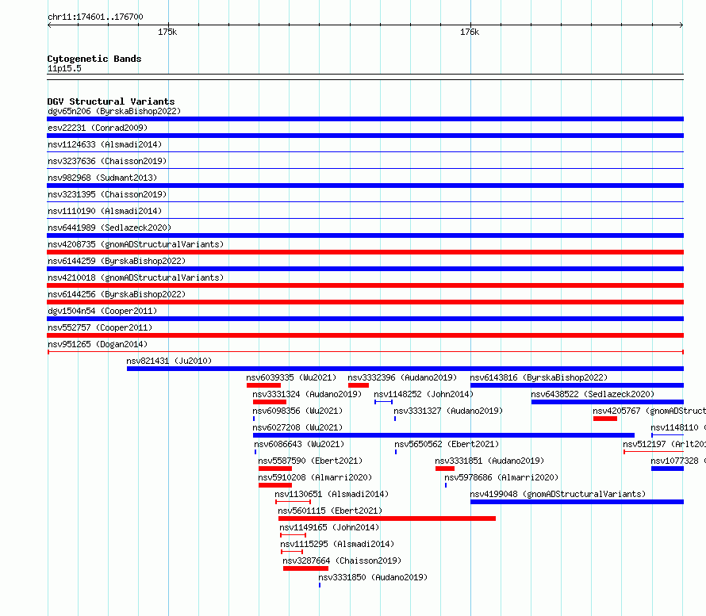The height and width of the screenshot is (616, 706).
Task: Click the DGV Structural Variants track title
Action: click(x=111, y=101)
